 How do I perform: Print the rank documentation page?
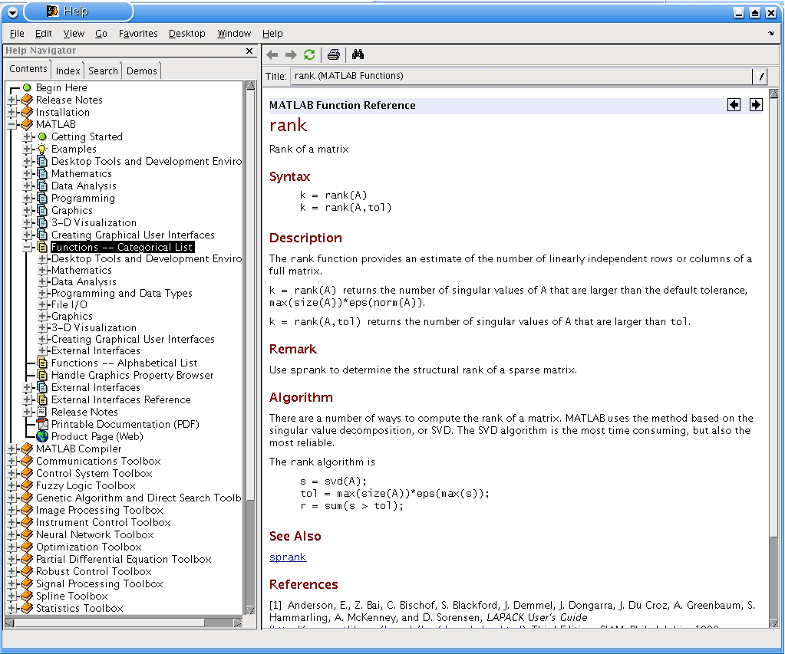point(334,54)
